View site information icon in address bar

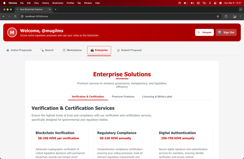[22, 16]
